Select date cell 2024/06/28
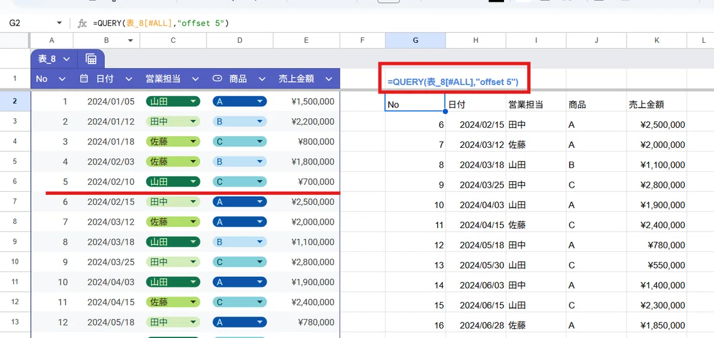 tap(476, 326)
